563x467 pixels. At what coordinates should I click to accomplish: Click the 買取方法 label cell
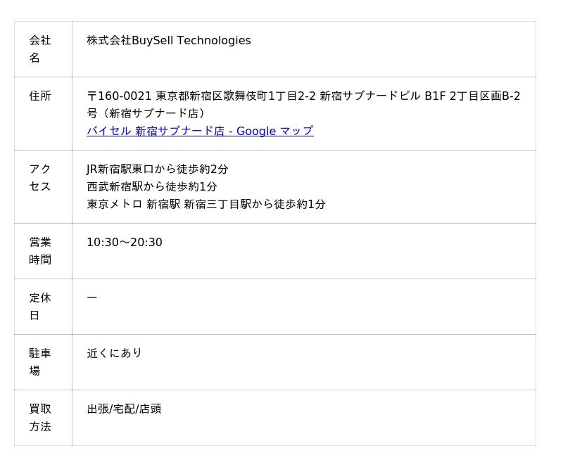click(x=43, y=418)
